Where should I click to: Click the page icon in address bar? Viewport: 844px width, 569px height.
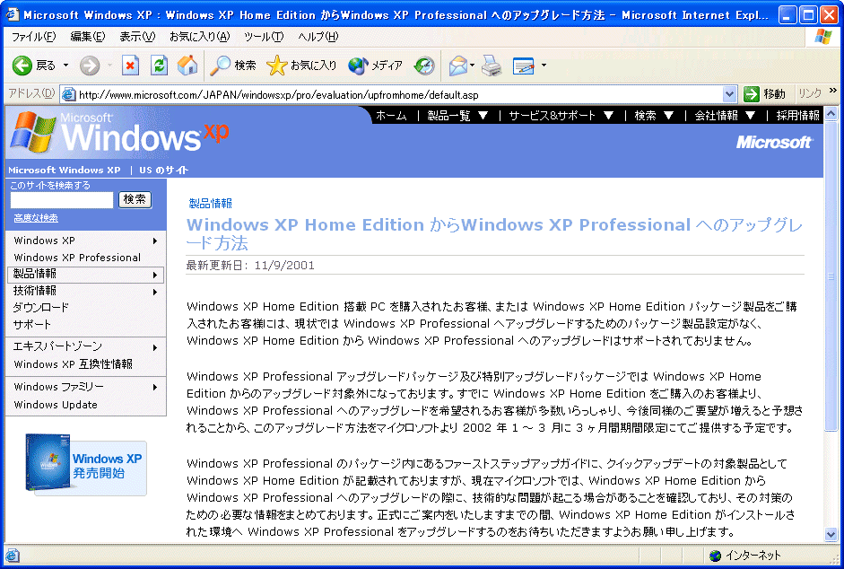pyautogui.click(x=69, y=95)
